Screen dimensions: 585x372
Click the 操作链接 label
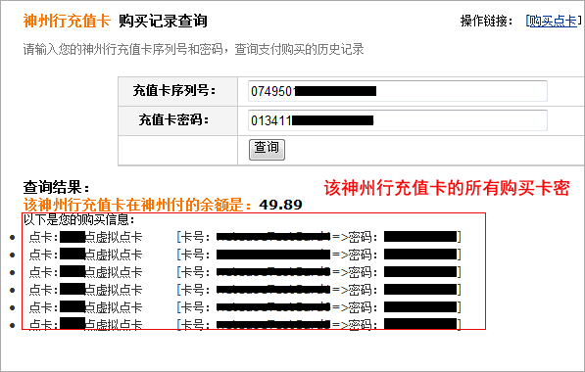(486, 21)
